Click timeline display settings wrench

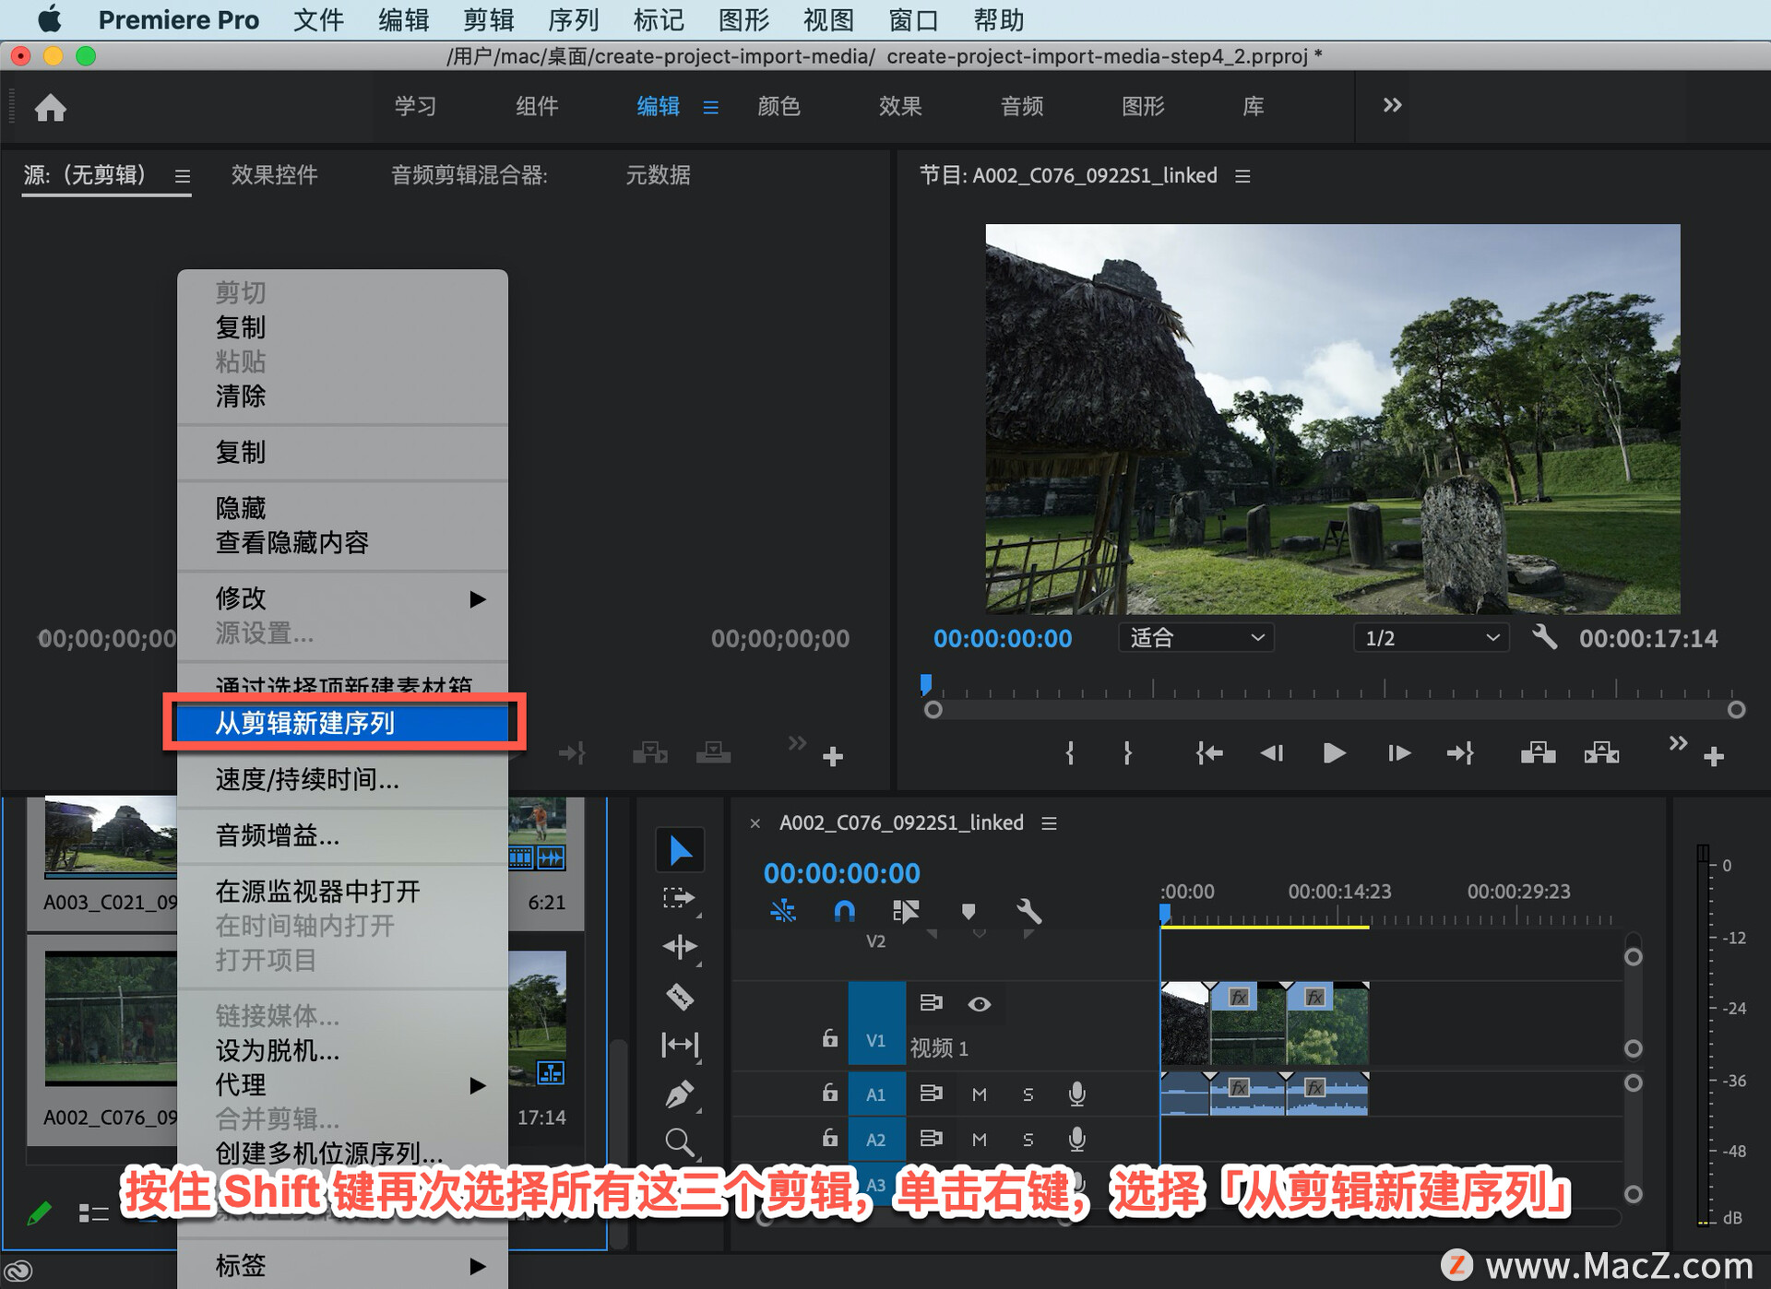pos(1028,912)
